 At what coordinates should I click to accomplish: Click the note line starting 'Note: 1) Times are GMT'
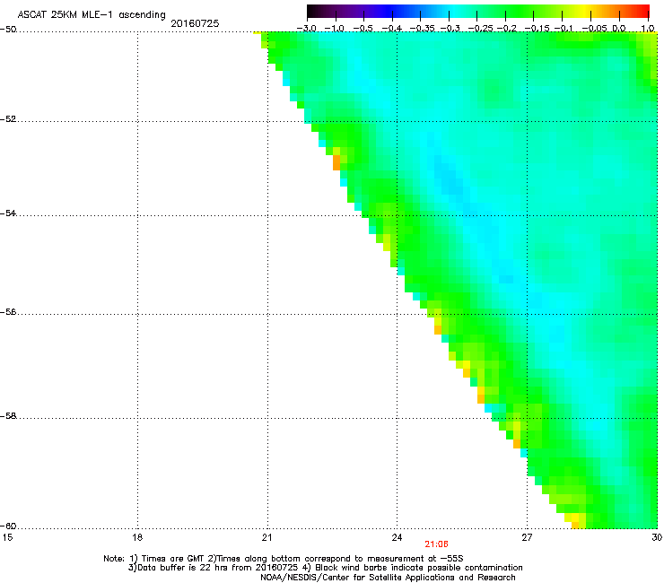[284, 559]
